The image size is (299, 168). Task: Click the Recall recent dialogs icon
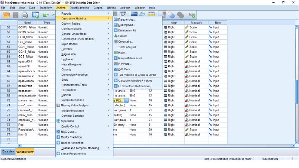pyautogui.click(x=36, y=15)
